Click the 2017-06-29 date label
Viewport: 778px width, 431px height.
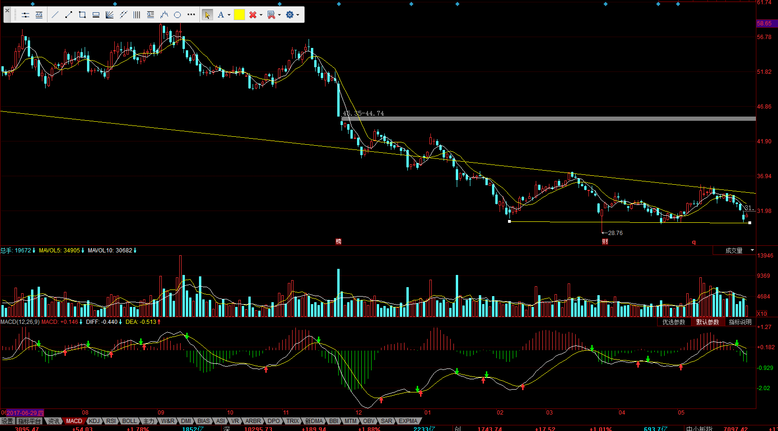pyautogui.click(x=25, y=413)
